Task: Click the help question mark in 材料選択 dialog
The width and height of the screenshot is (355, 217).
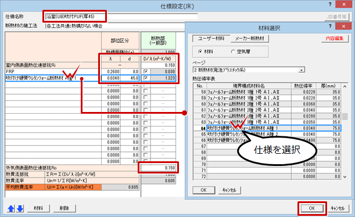Action: (x=330, y=26)
